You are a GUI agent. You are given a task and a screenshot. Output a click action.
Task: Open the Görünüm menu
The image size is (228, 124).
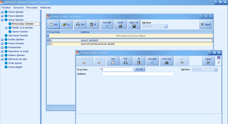18,8
